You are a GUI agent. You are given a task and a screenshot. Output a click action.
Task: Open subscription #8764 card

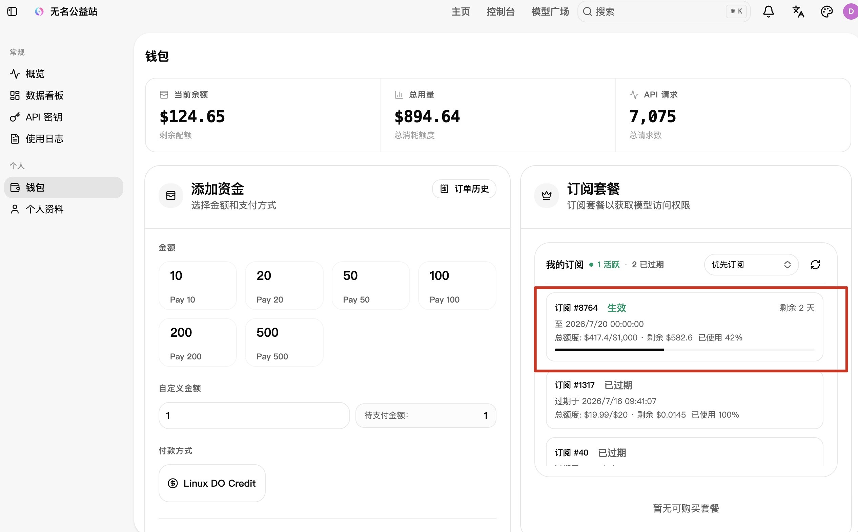tap(685, 327)
